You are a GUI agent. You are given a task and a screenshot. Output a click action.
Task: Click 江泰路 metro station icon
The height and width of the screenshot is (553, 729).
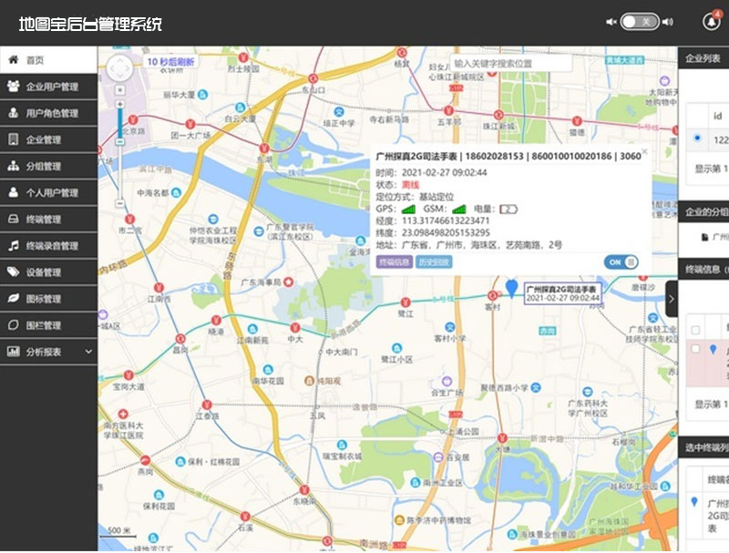pos(207,405)
